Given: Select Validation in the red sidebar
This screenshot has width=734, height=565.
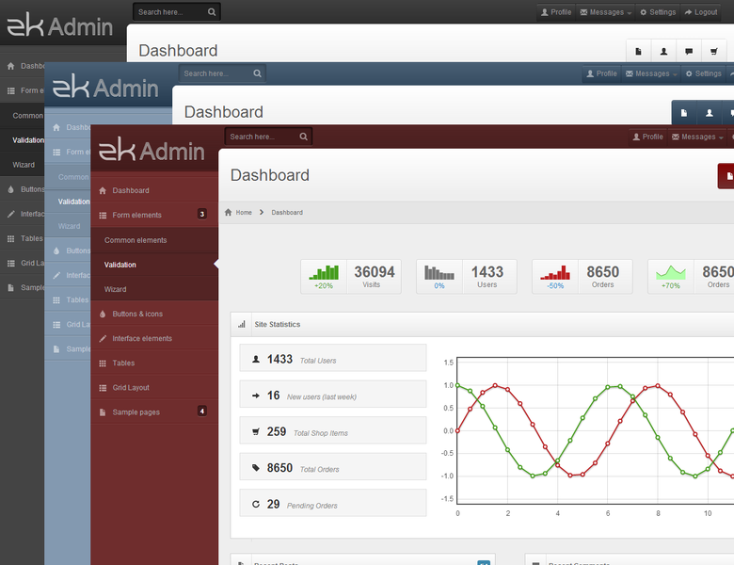Looking at the screenshot, I should pyautogui.click(x=120, y=265).
